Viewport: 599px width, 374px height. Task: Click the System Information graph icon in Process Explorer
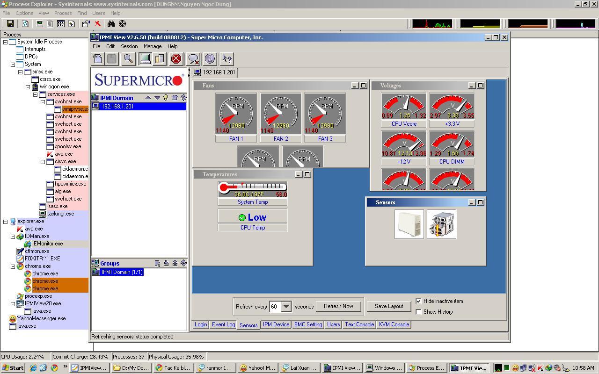click(40, 23)
